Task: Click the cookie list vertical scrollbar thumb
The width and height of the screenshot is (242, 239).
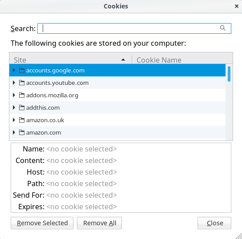Action: tap(229, 74)
